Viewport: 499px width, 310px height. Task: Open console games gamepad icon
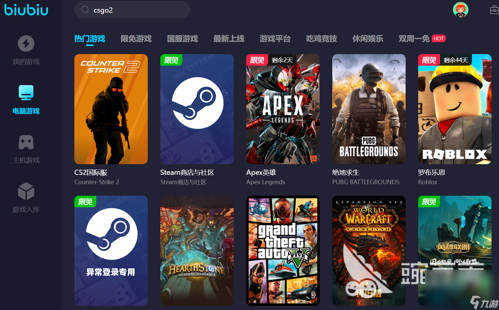coord(26,142)
